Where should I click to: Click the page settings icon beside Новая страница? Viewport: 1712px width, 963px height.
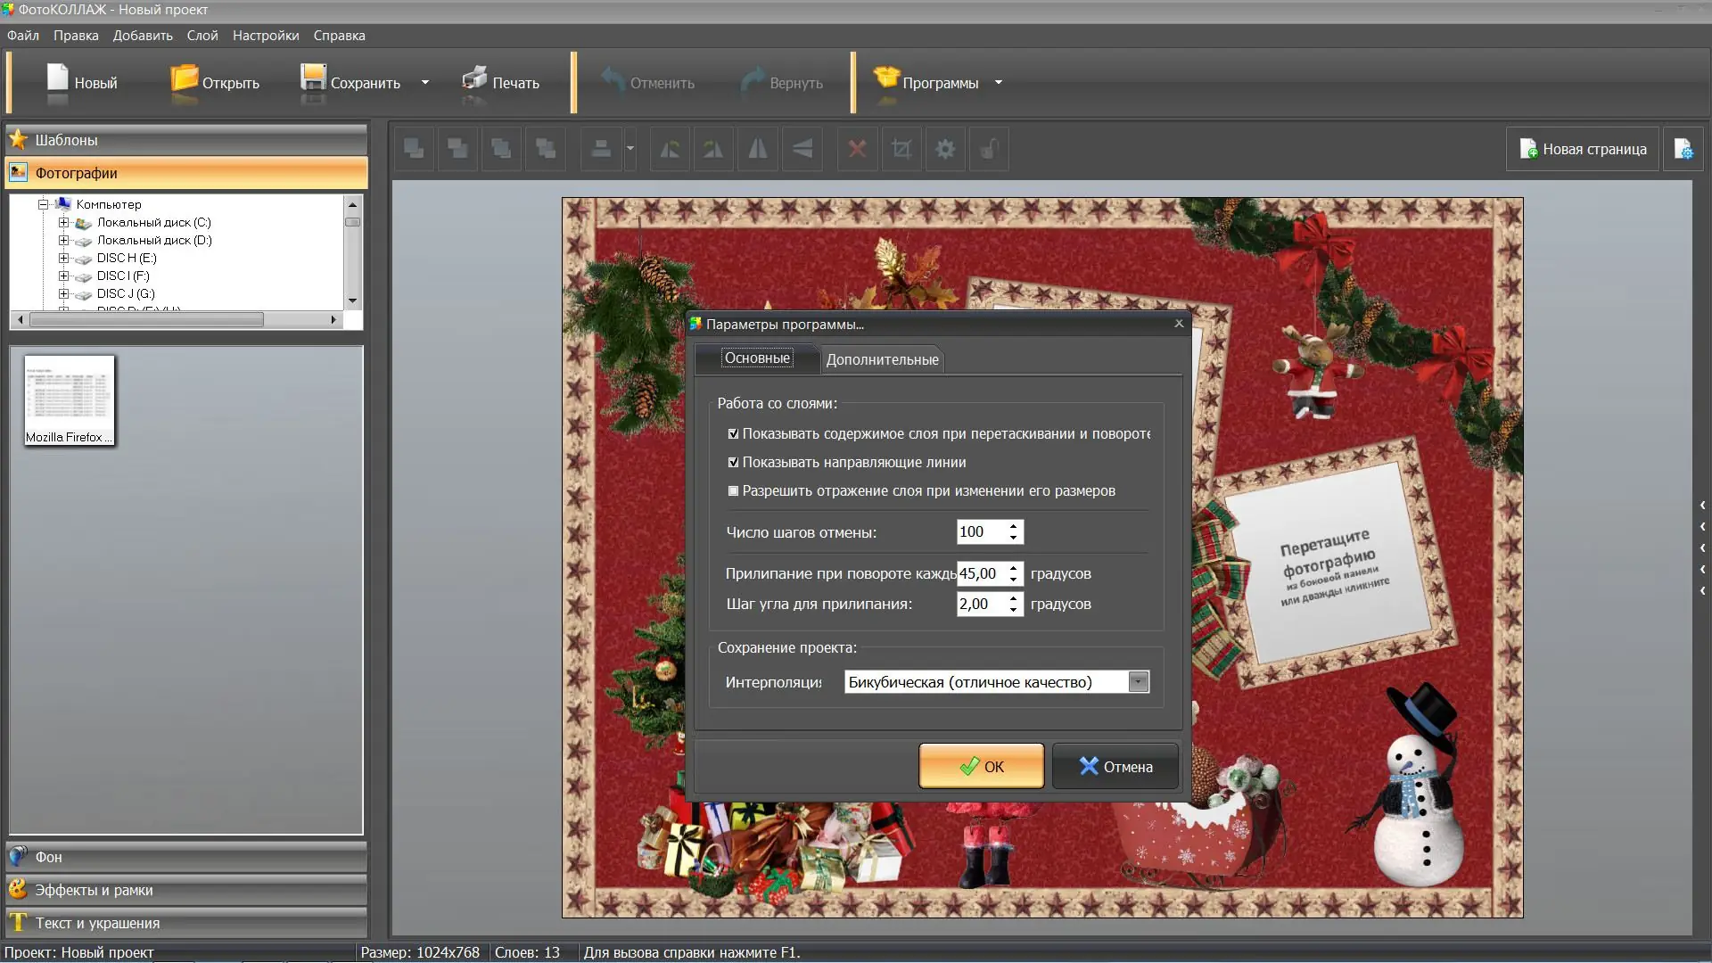1683,149
